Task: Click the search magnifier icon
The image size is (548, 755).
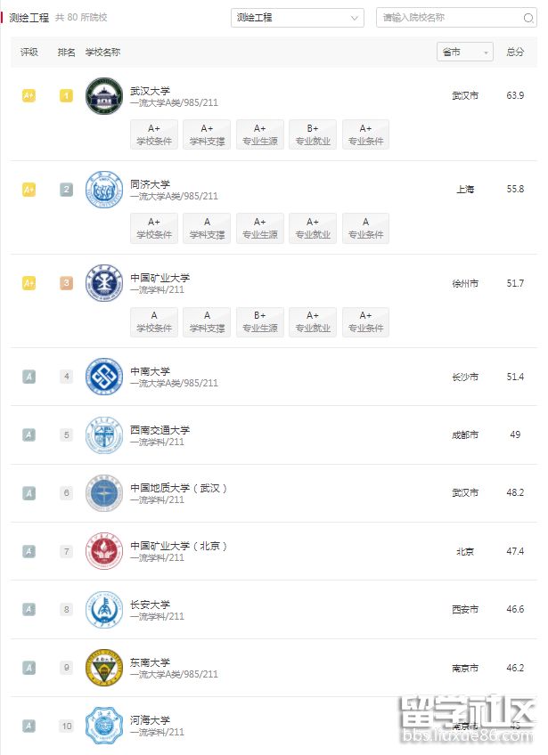Action: [x=528, y=18]
